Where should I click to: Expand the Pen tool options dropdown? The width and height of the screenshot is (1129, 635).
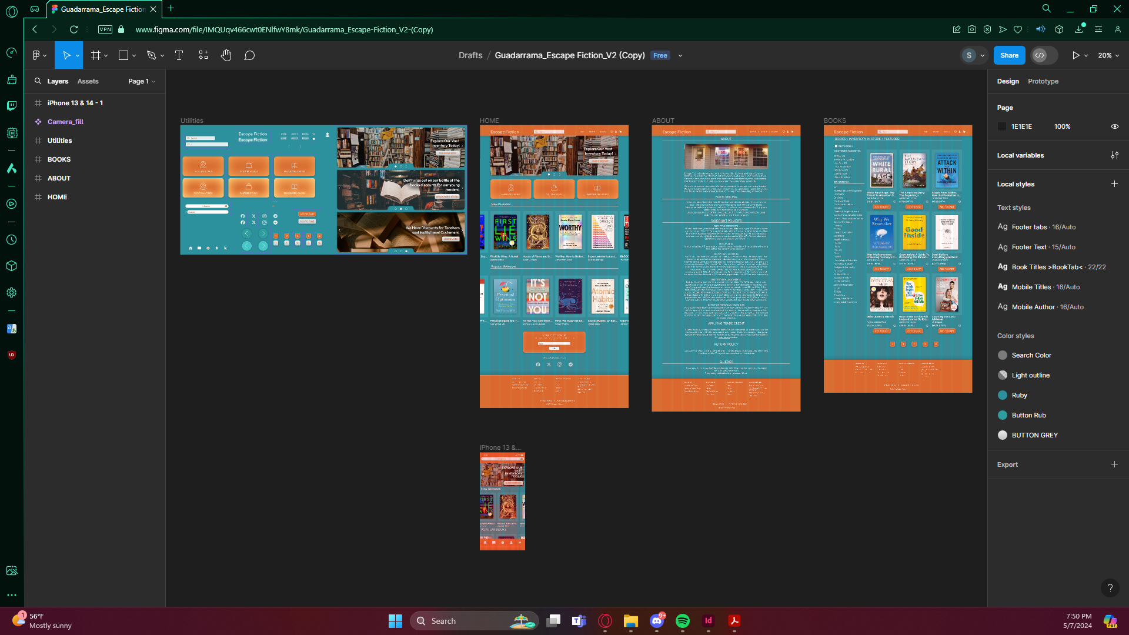(162, 56)
